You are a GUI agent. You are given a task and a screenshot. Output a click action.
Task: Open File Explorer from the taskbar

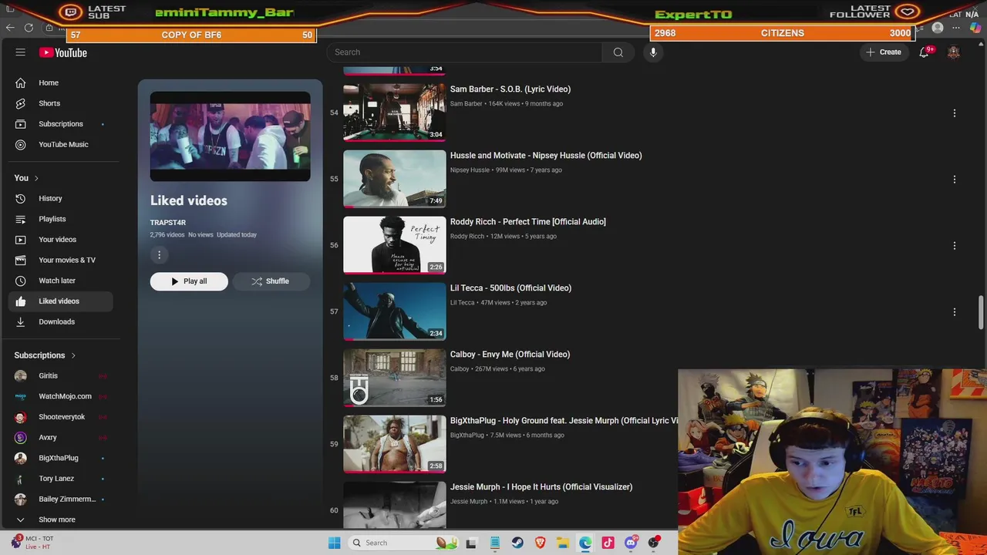click(x=563, y=543)
